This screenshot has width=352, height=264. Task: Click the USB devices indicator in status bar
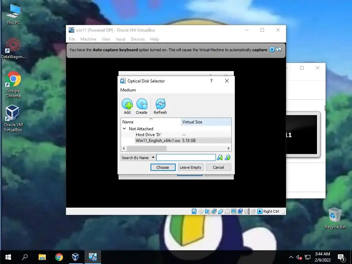pos(221,211)
